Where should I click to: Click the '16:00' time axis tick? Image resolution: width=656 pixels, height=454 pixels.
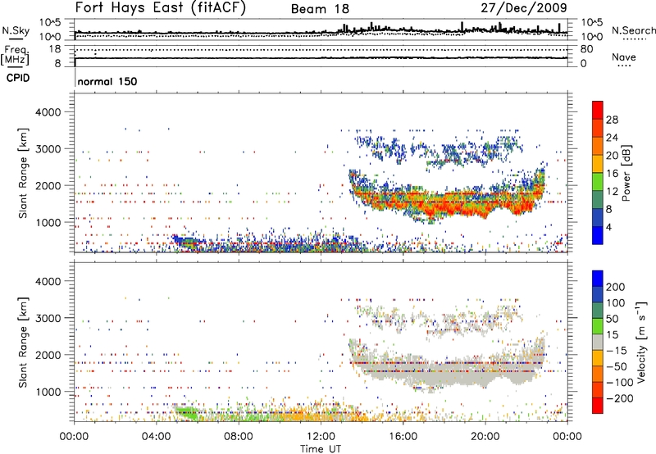click(403, 437)
